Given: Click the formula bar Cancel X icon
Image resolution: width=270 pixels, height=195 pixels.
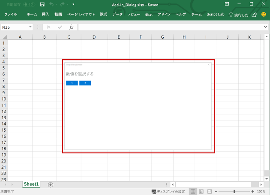Looking at the screenshot, I should [x=48, y=27].
